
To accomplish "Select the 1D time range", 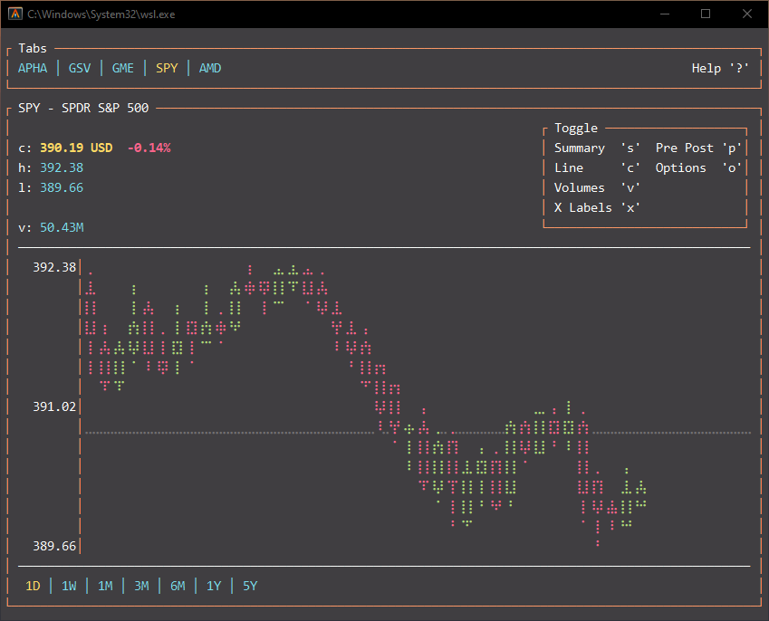I will coord(33,586).
